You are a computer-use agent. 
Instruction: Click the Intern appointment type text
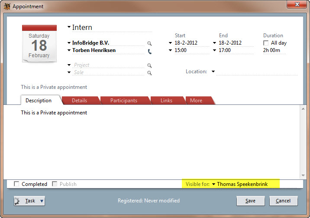click(82, 27)
